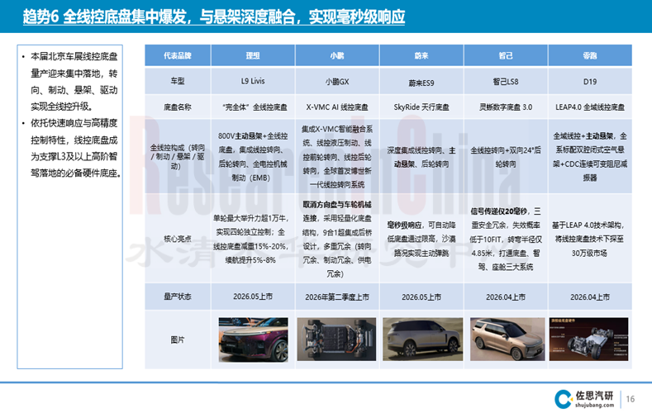The width and height of the screenshot is (652, 413).
Task: Select 零跑's 2026.04上市 cell
Action: pos(590,297)
